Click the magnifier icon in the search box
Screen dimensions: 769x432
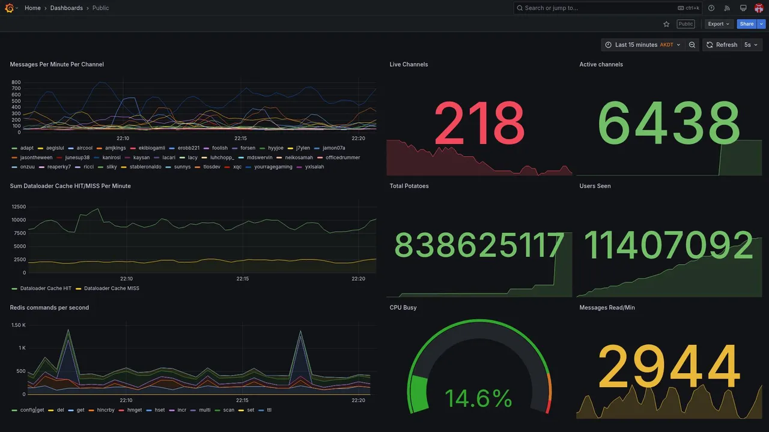pyautogui.click(x=520, y=8)
